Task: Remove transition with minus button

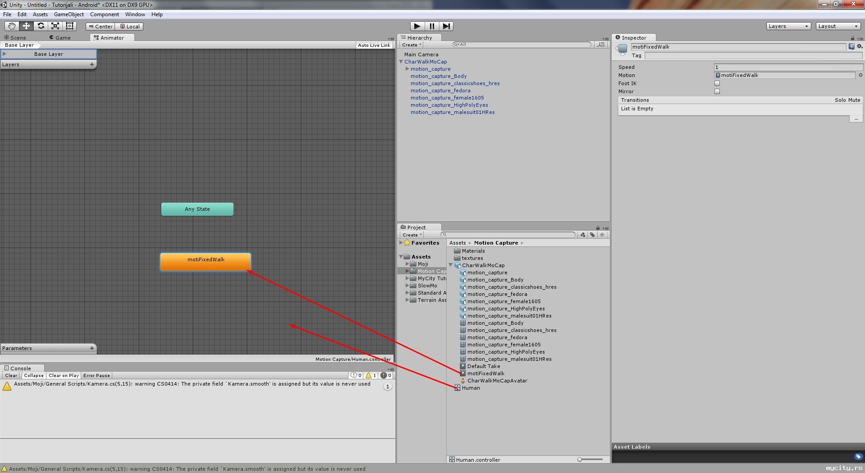Action: pos(856,119)
